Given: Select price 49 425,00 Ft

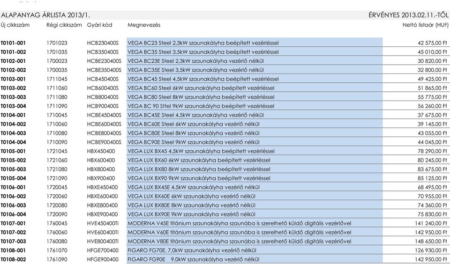Looking at the screenshot, I should pos(433,79).
